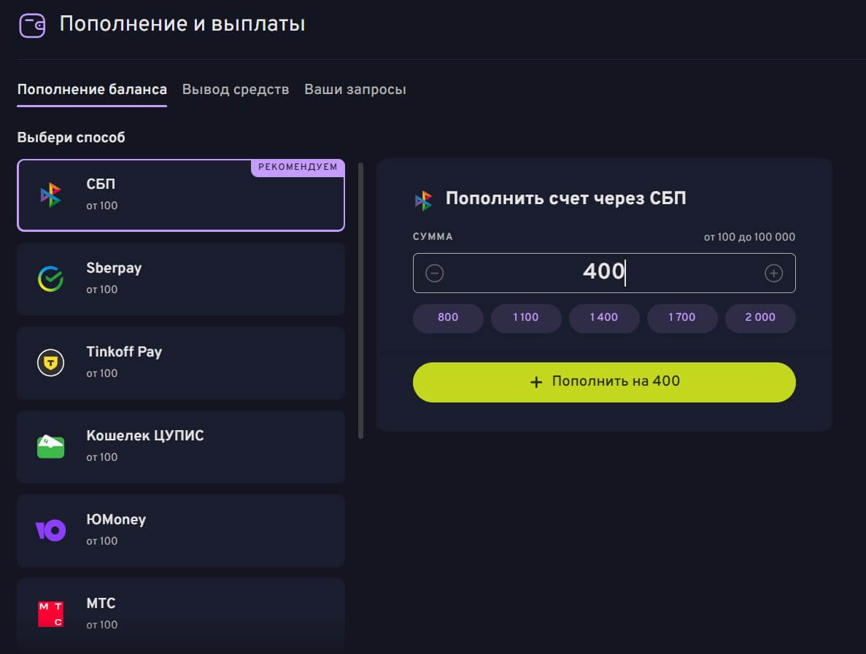Click the red МТС logo

(51, 614)
